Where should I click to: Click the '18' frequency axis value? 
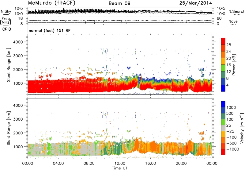[x=21, y=18]
